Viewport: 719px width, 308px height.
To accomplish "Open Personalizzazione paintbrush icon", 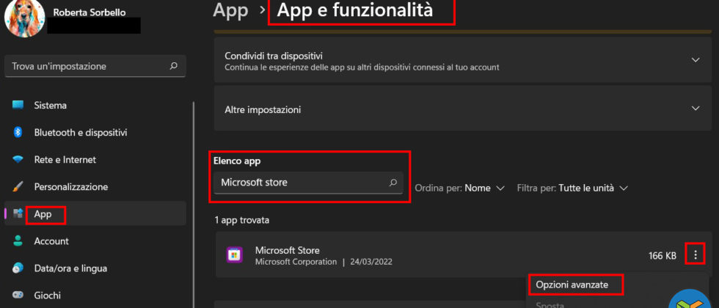I will click(18, 187).
